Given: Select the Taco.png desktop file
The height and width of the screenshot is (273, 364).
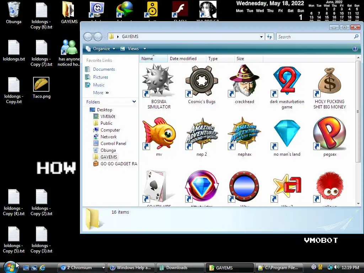Looking at the screenshot, I should pyautogui.click(x=41, y=88).
